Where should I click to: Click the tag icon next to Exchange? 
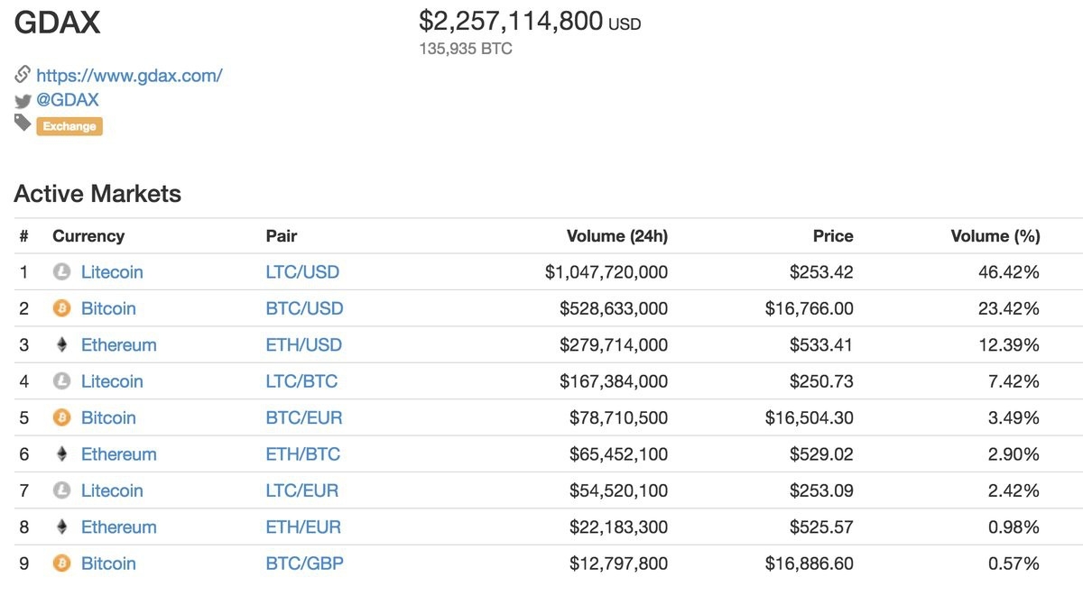click(x=23, y=124)
